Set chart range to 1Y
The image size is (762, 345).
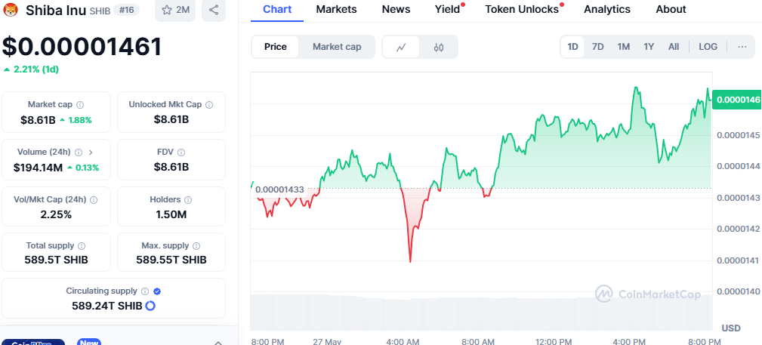pos(649,47)
